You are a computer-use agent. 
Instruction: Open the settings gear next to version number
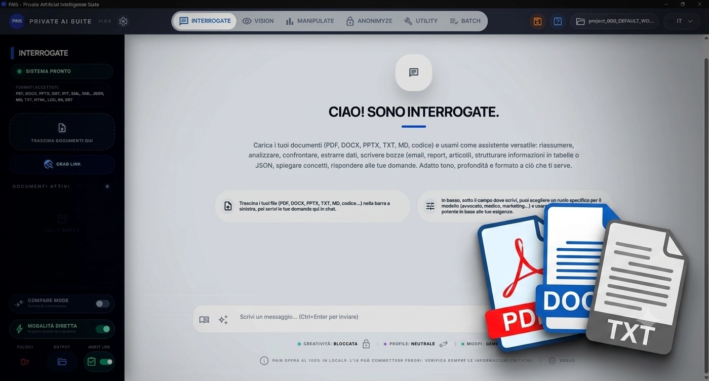pos(123,21)
